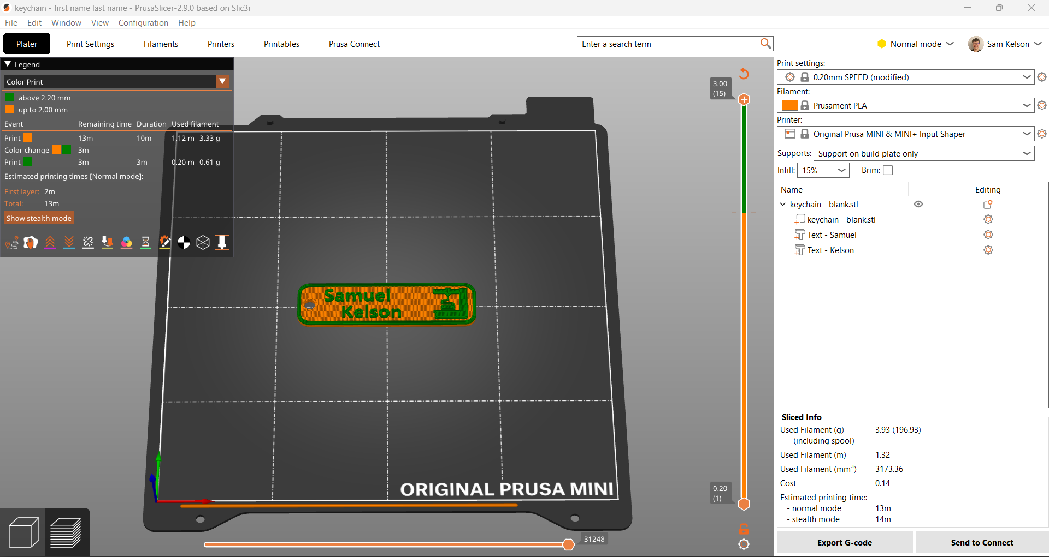Switch to Filaments tab

[x=161, y=44]
